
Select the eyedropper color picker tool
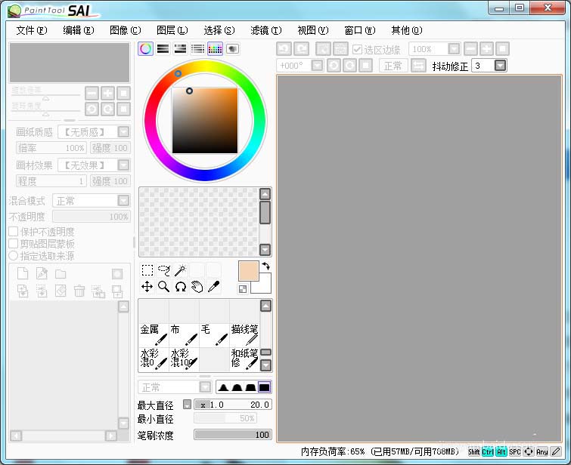pos(213,287)
